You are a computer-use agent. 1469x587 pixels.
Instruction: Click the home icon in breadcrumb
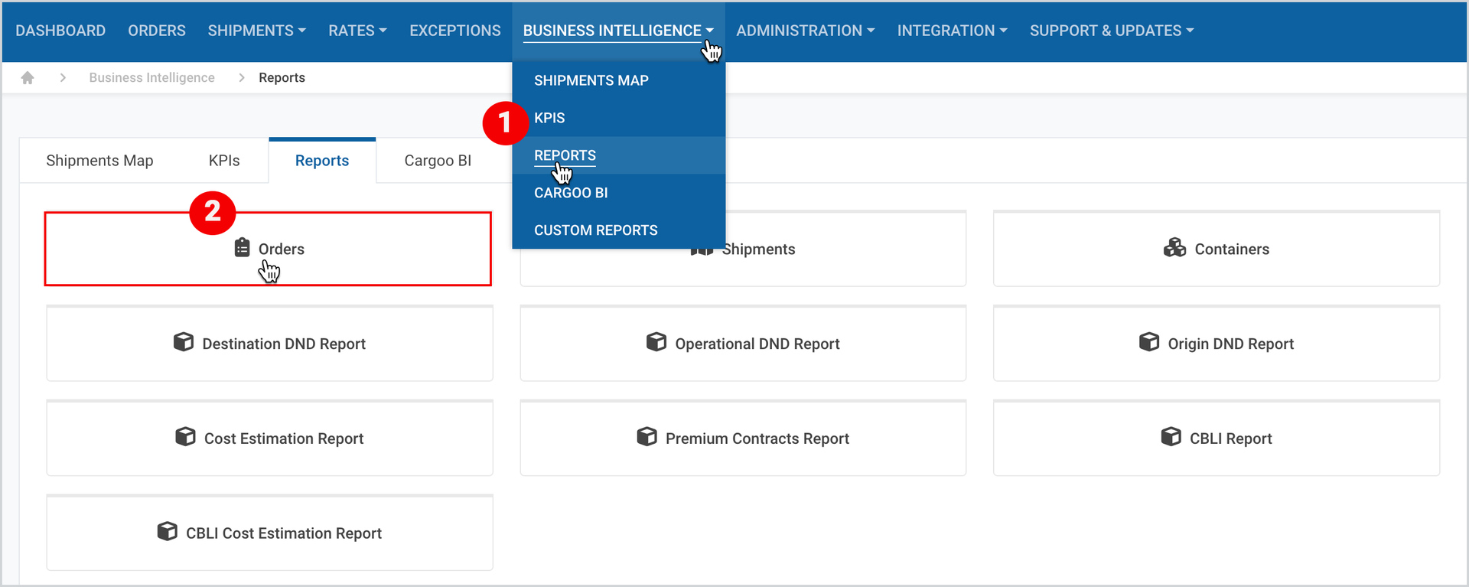(28, 78)
